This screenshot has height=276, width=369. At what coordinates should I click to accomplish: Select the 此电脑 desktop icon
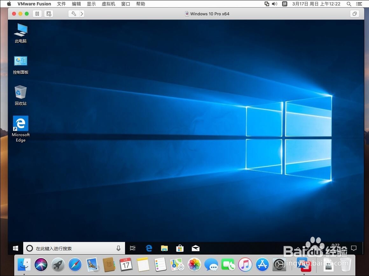click(21, 33)
